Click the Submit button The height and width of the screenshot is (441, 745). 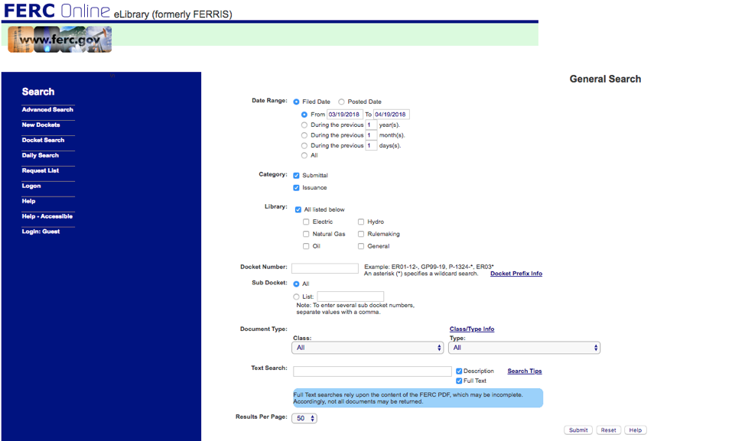click(578, 430)
